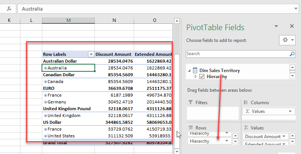The width and height of the screenshot is (301, 154).
Task: Open the Values dropdown in Columns area
Action: 290,111
